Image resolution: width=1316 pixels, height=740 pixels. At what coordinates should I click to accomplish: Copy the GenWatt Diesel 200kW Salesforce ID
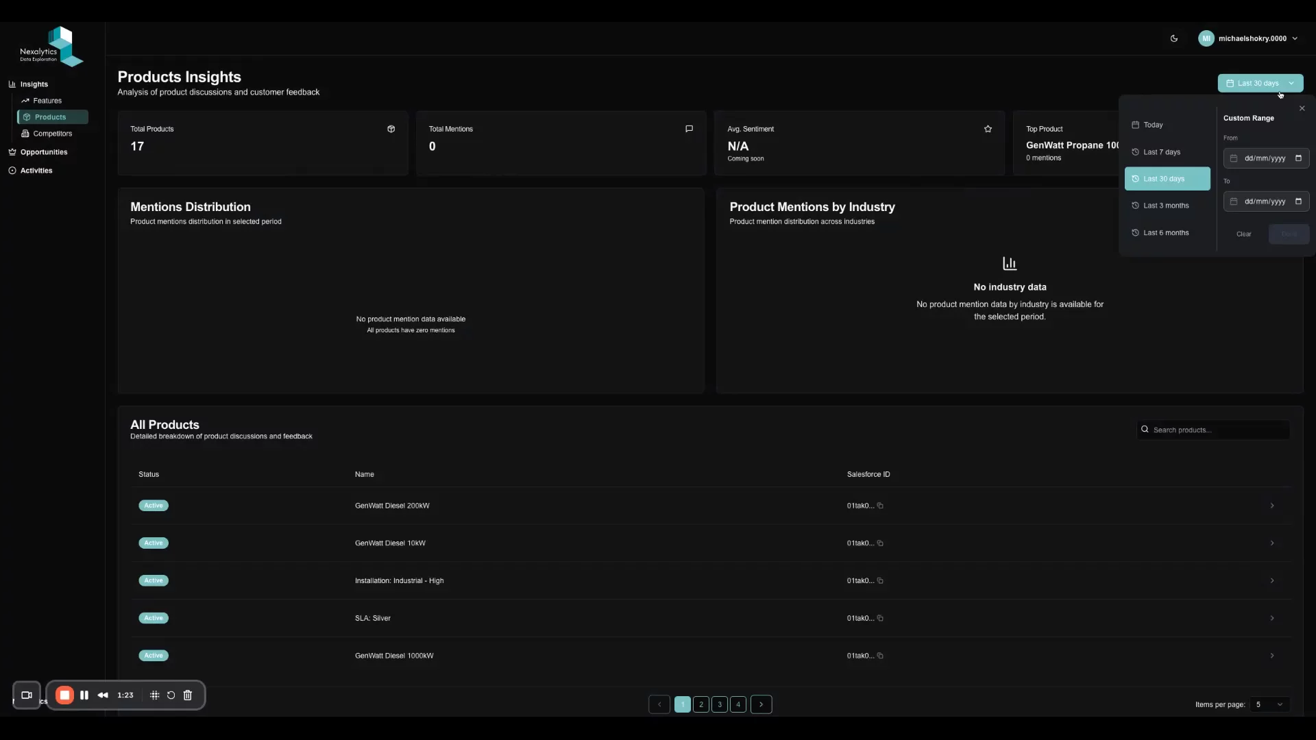tap(881, 506)
